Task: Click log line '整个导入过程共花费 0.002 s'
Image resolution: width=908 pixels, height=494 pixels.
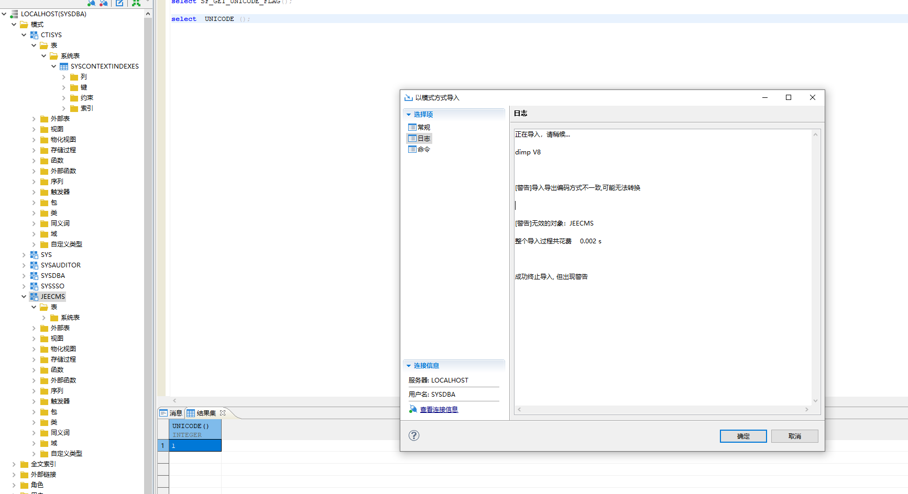Action: (x=558, y=241)
